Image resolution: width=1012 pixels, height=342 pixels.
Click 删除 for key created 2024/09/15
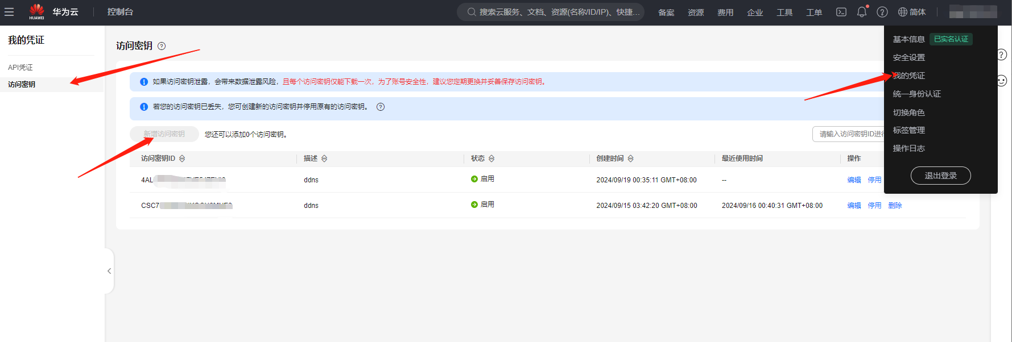(x=895, y=206)
